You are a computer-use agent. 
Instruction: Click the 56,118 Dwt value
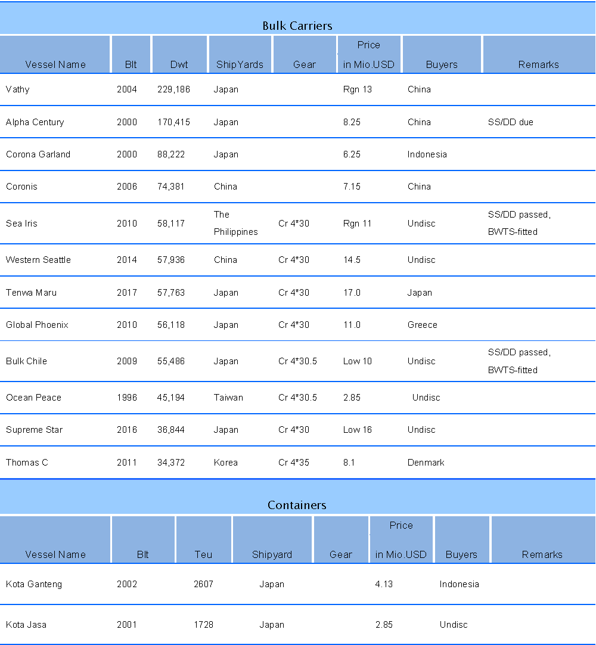[x=171, y=324]
